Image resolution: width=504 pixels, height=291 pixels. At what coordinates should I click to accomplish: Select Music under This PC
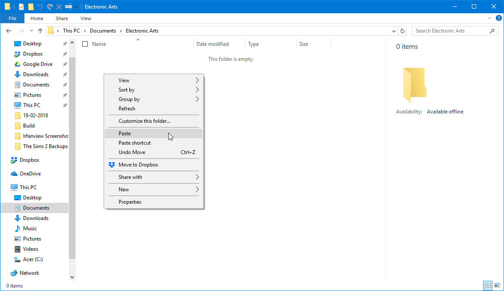click(x=30, y=229)
